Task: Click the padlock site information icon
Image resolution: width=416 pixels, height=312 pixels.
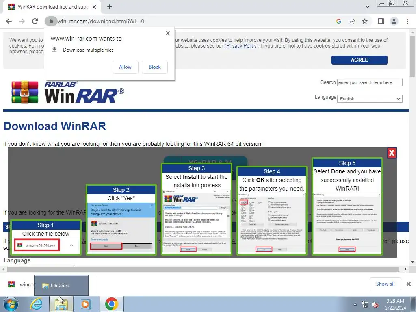Action: point(51,21)
